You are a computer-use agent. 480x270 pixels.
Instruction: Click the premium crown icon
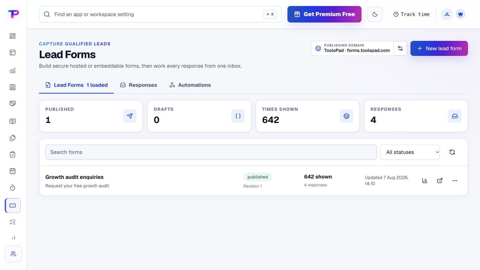(460, 14)
